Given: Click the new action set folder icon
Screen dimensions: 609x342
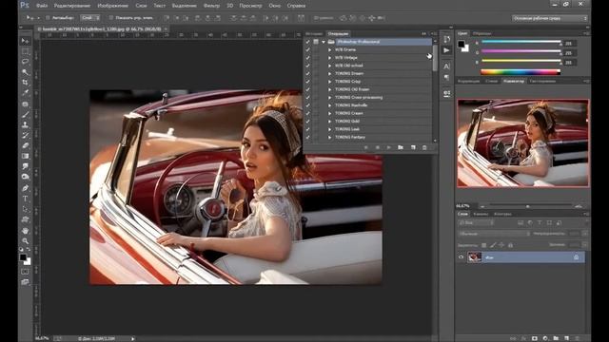Looking at the screenshot, I should pyautogui.click(x=401, y=147).
